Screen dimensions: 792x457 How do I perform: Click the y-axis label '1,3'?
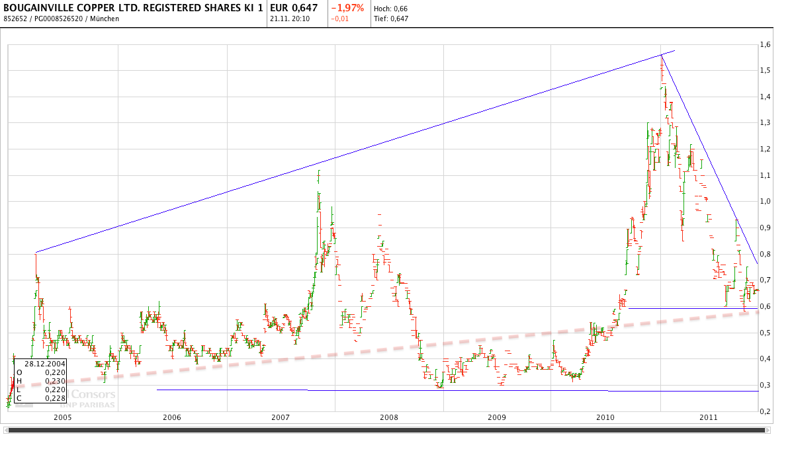pyautogui.click(x=766, y=123)
